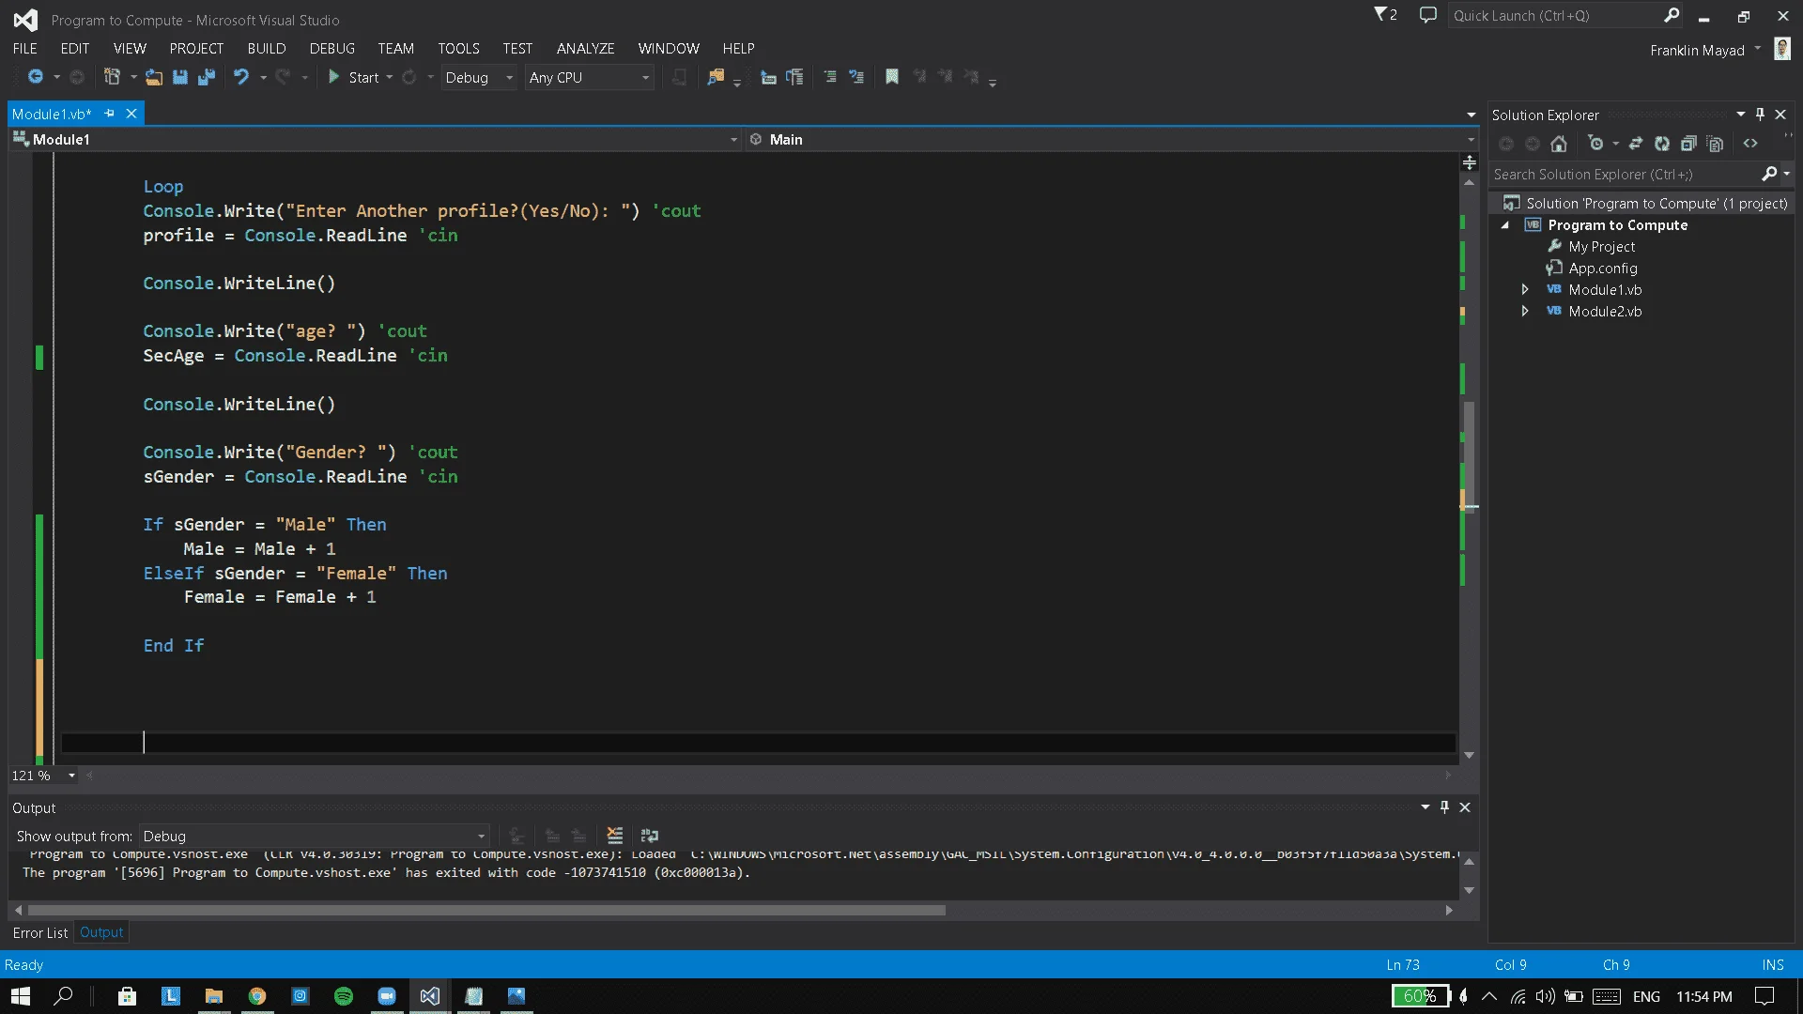Viewport: 1803px width, 1014px height.
Task: Navigate backward using the toolbar arrow
Action: [x=36, y=77]
